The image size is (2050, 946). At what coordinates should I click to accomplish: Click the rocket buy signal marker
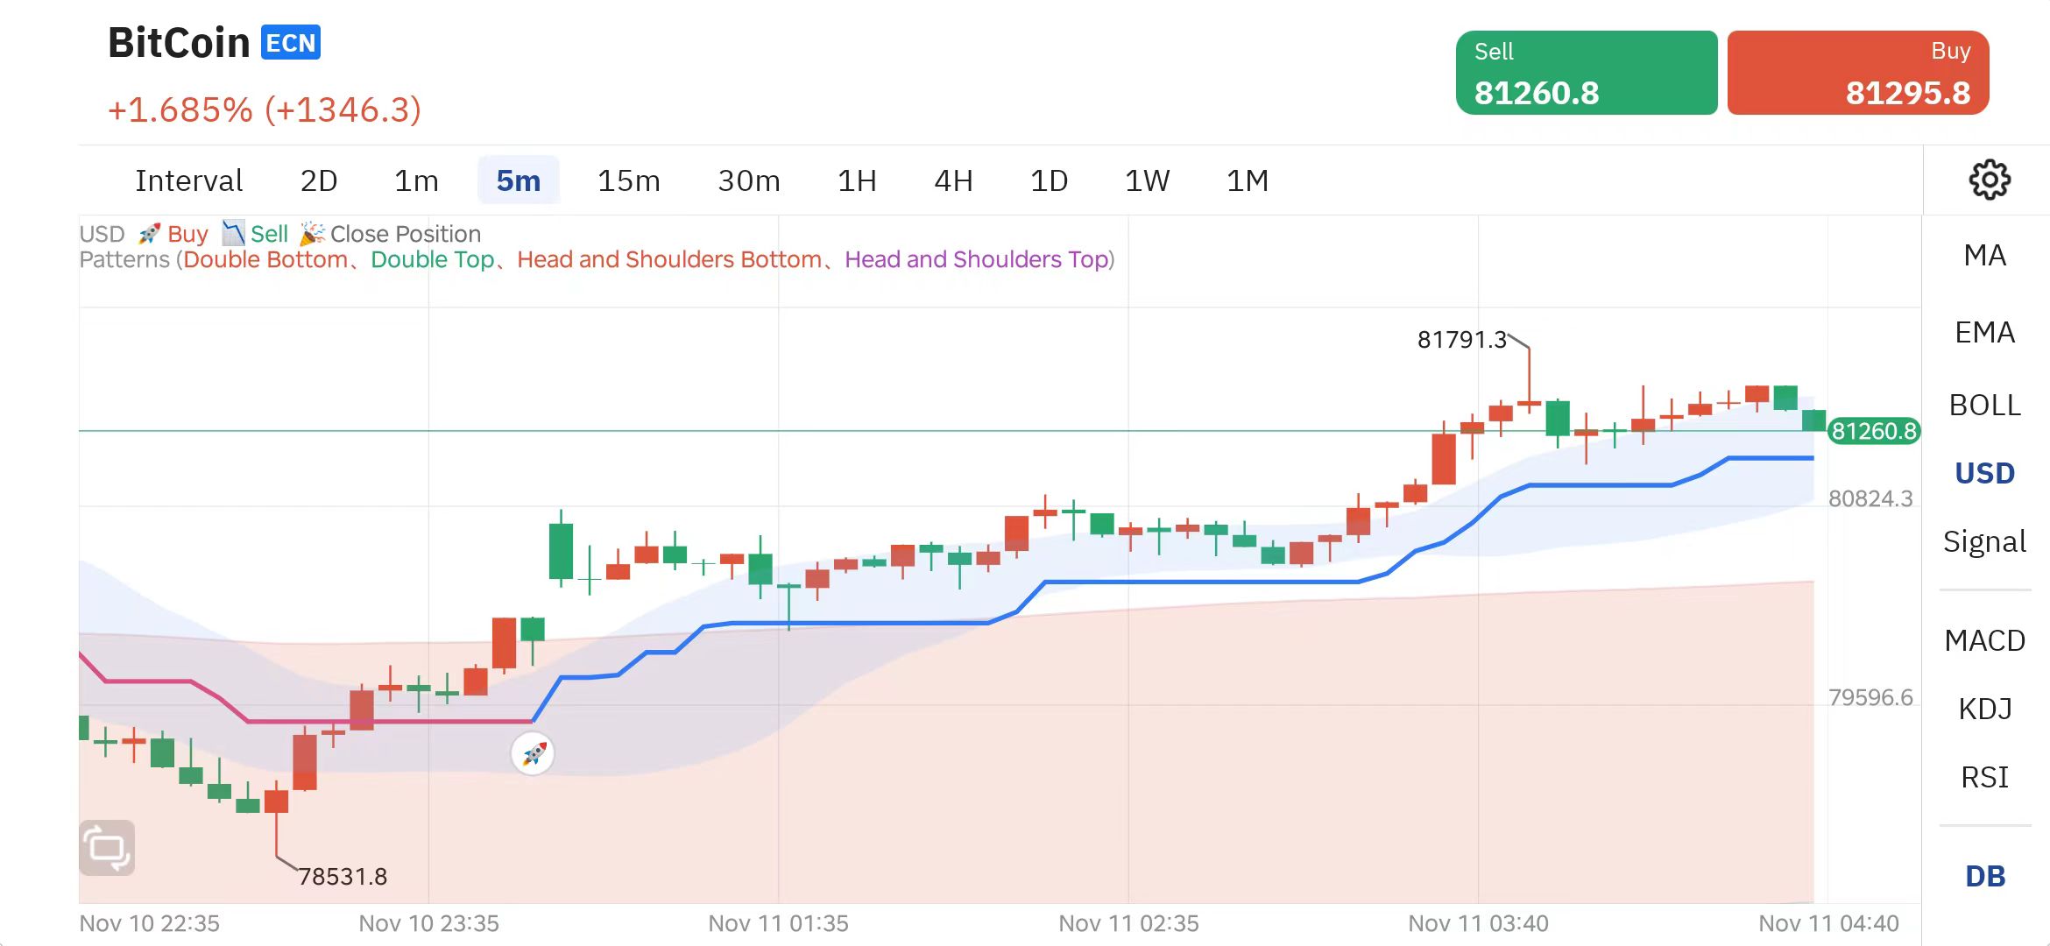point(533,753)
